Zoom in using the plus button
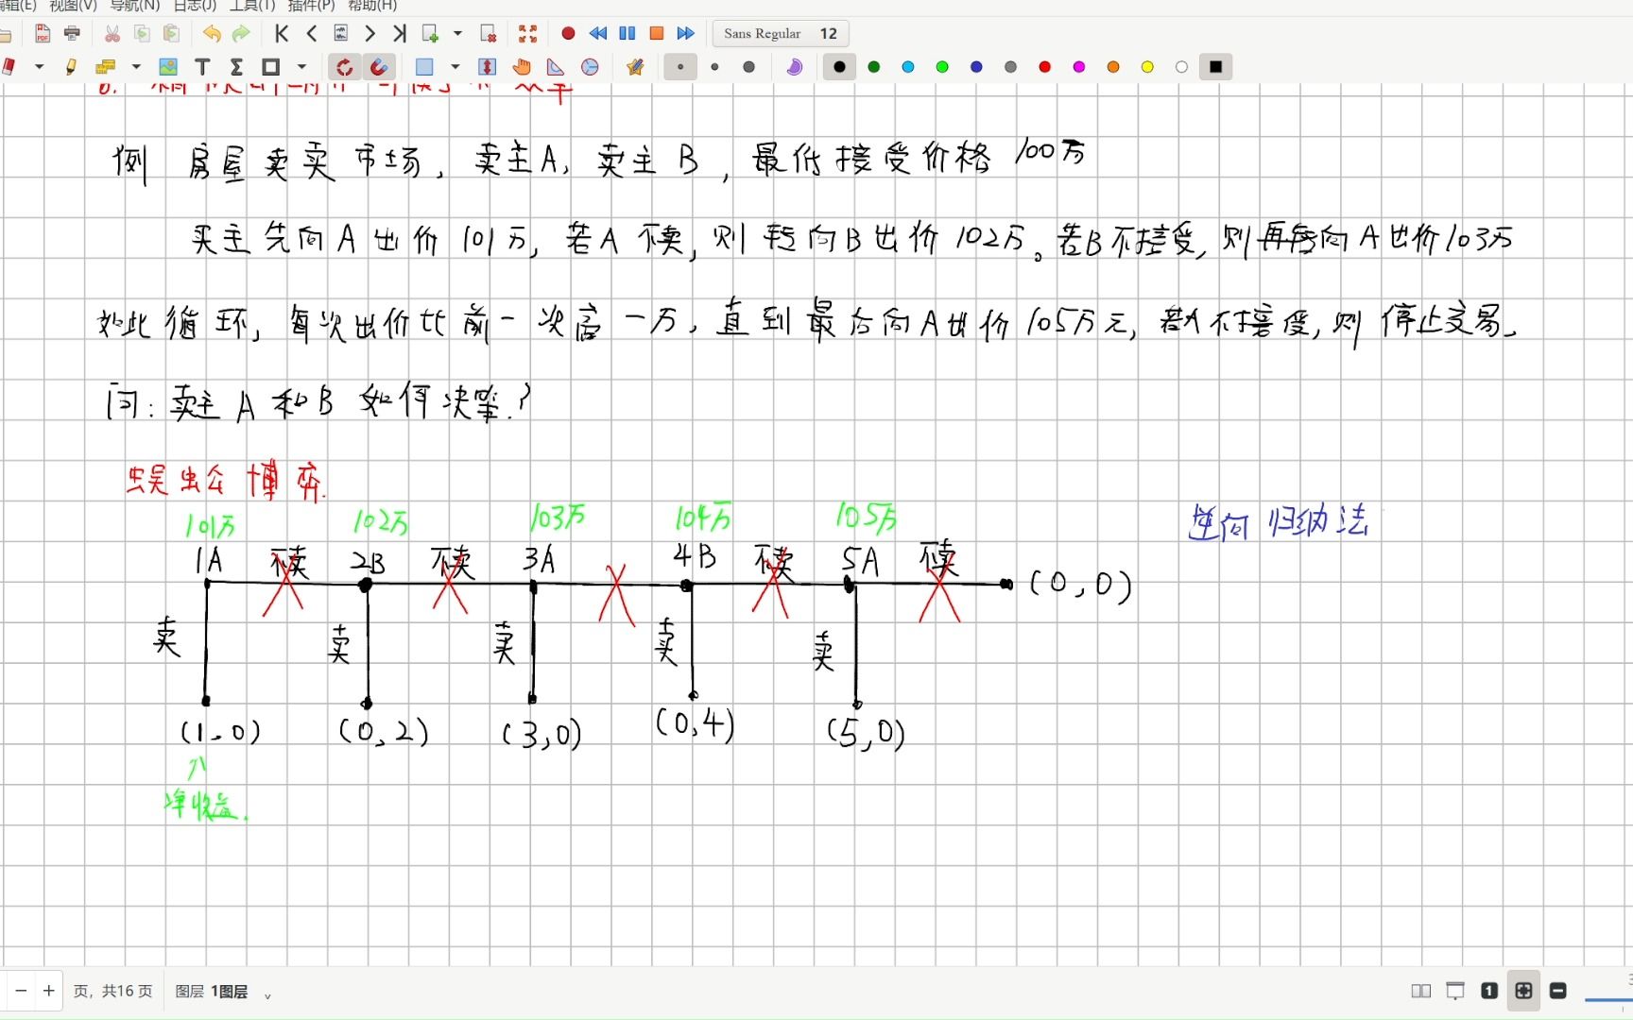1633x1020 pixels. 48,991
